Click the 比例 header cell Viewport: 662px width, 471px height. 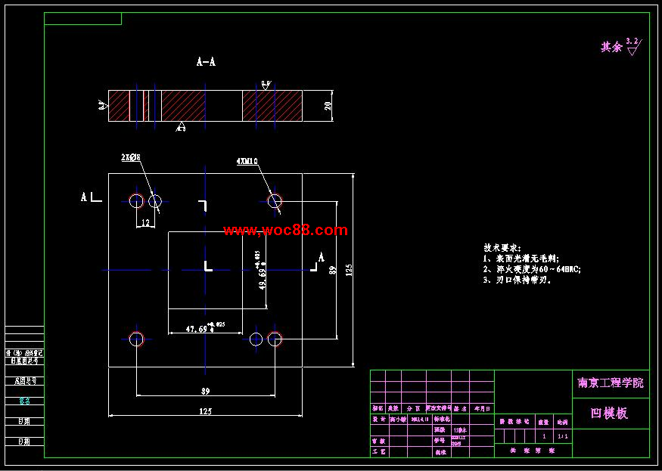tap(562, 422)
